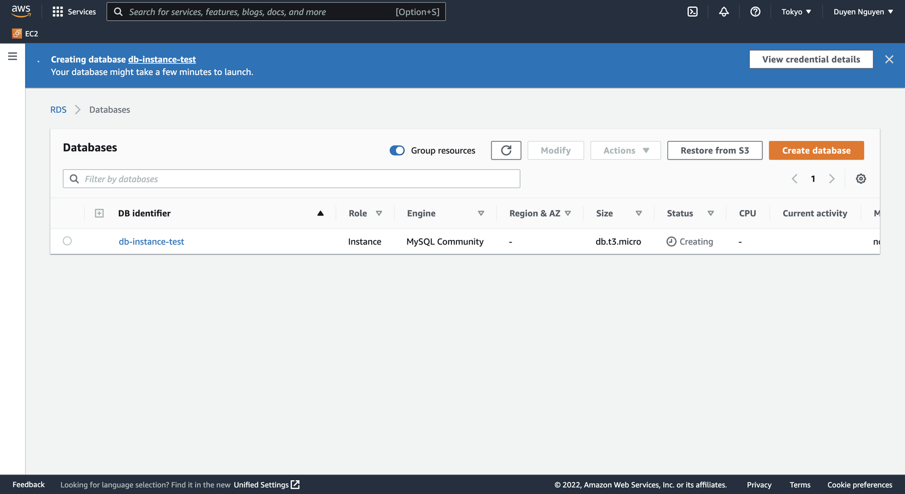Click the Modify button
Image resolution: width=905 pixels, height=494 pixels.
click(556, 150)
